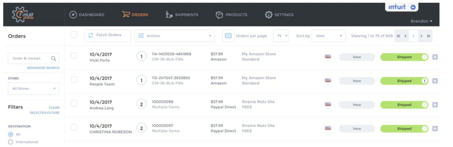Image resolution: width=453 pixels, height=147 pixels.
Task: Open the Dashboard tab
Action: (x=87, y=15)
